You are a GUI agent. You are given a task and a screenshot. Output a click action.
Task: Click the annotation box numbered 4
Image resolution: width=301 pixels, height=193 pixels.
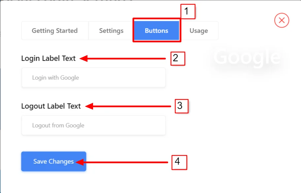pyautogui.click(x=179, y=162)
